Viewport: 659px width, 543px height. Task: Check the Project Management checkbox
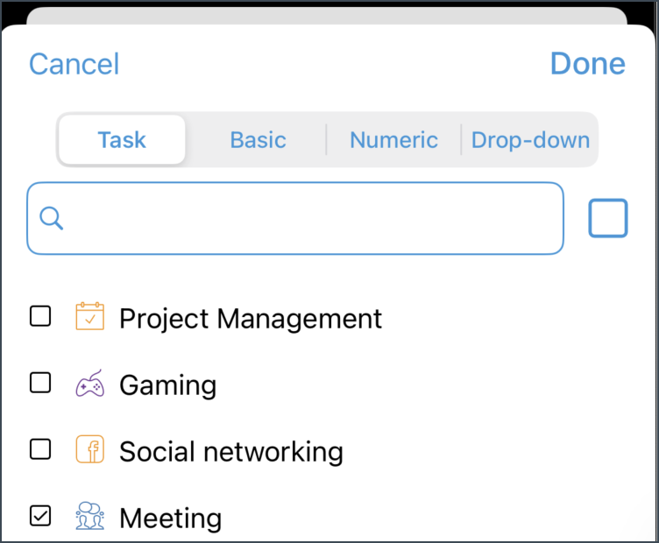(x=40, y=316)
